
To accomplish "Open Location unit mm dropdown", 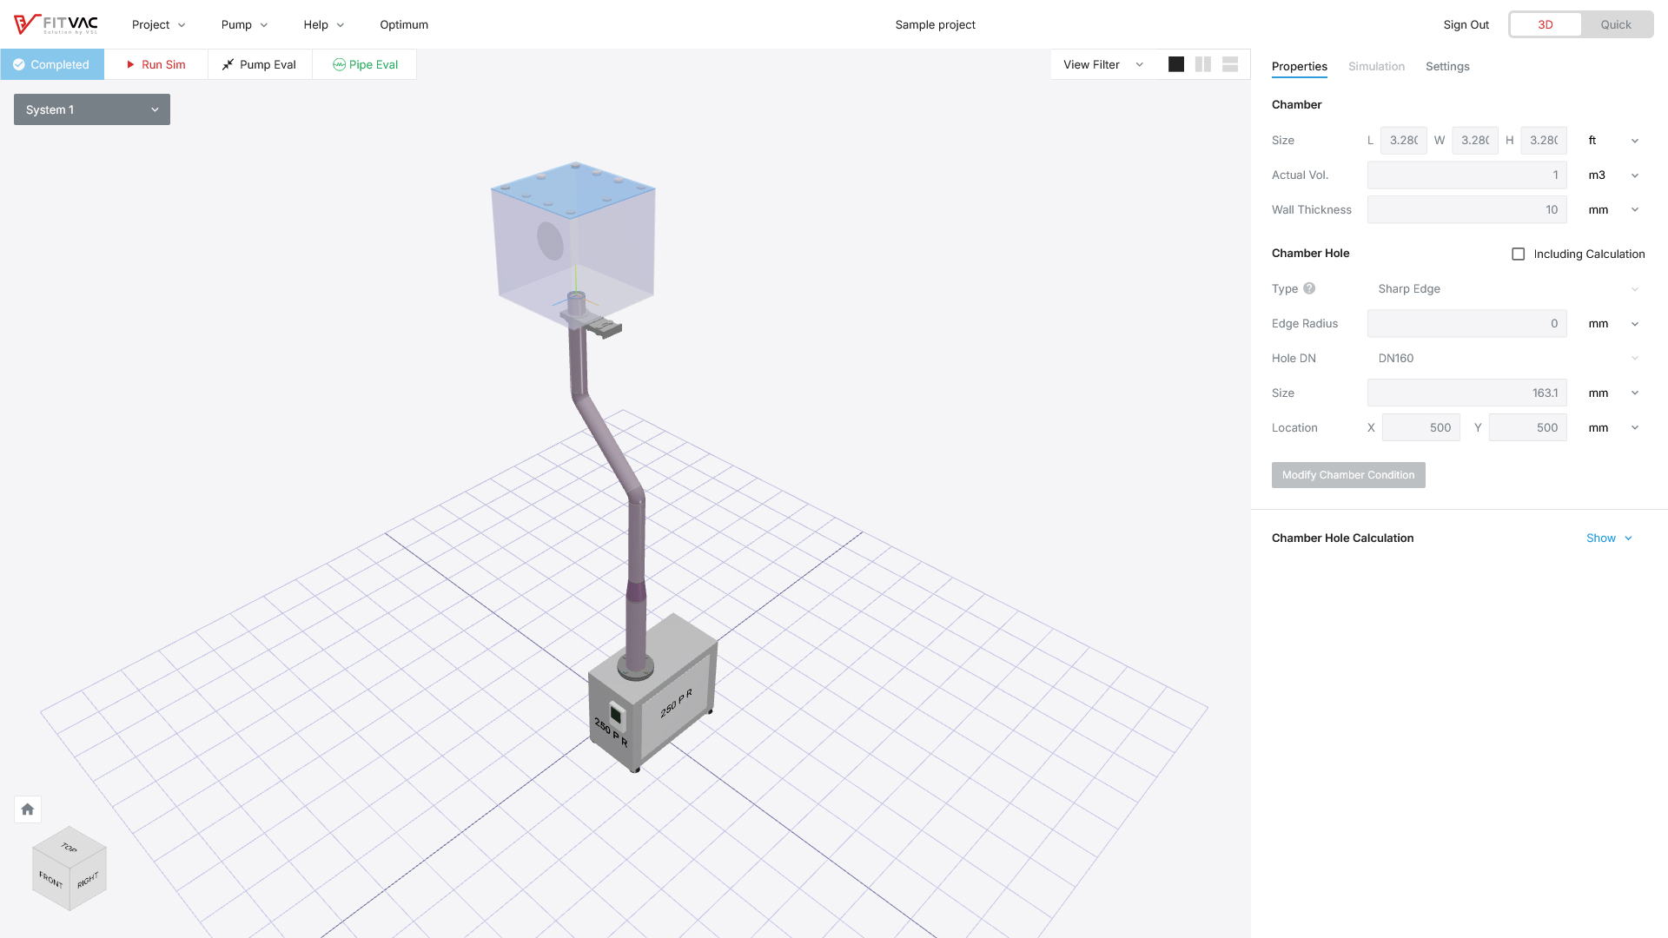I will (1613, 427).
